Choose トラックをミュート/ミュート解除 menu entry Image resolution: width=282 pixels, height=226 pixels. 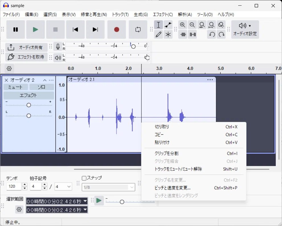click(194, 169)
